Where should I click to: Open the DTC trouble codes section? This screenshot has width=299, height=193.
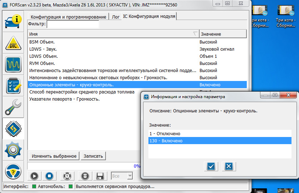pos(13,43)
